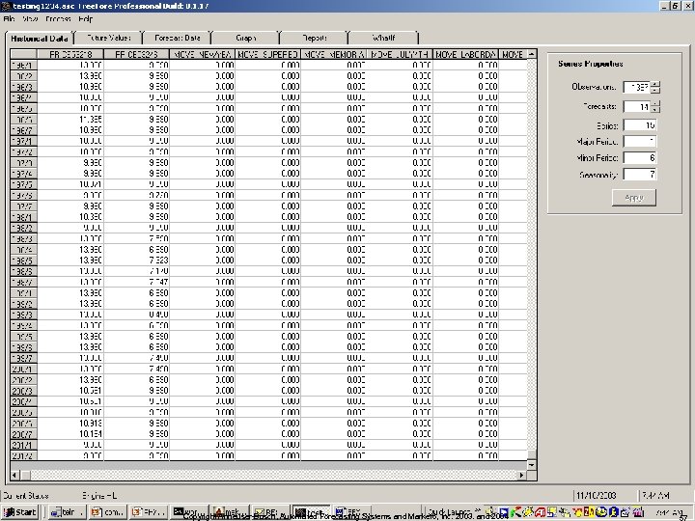
Task: Select the cell with value 10.913
Action: click(70, 424)
